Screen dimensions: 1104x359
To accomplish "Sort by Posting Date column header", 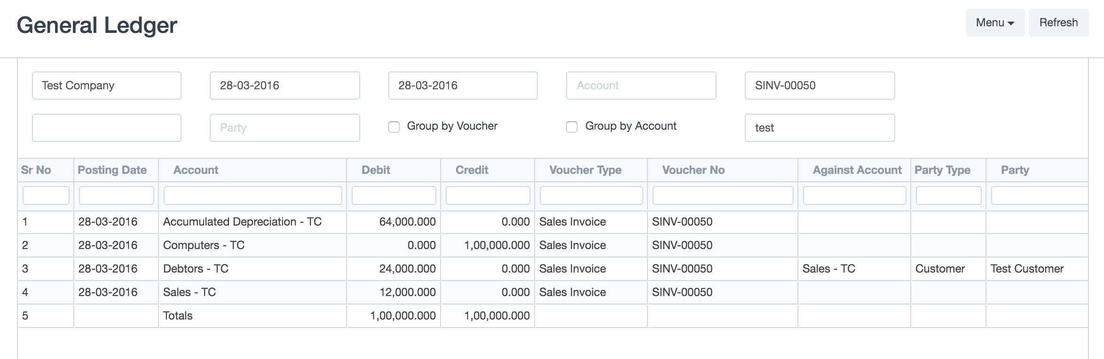I will click(112, 170).
